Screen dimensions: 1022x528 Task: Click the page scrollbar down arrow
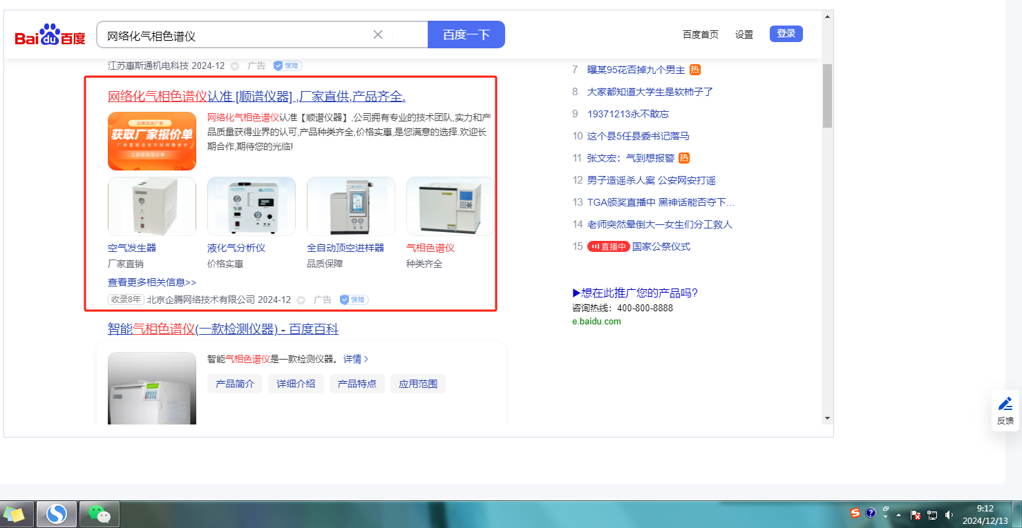click(827, 418)
